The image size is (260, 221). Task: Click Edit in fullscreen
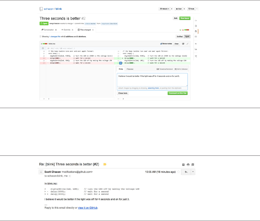pos(181,69)
